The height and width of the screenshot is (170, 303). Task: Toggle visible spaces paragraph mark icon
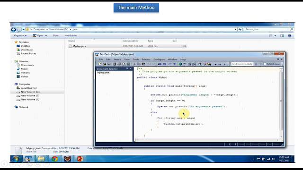coord(175,64)
